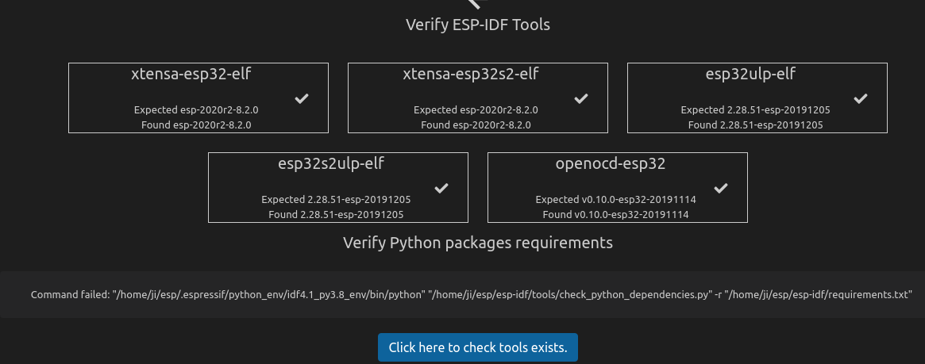Image resolution: width=925 pixels, height=364 pixels.
Task: Click 'Expected 2.28.51-esp-20191205' in esp32ulp-elf card
Action: pyautogui.click(x=756, y=110)
